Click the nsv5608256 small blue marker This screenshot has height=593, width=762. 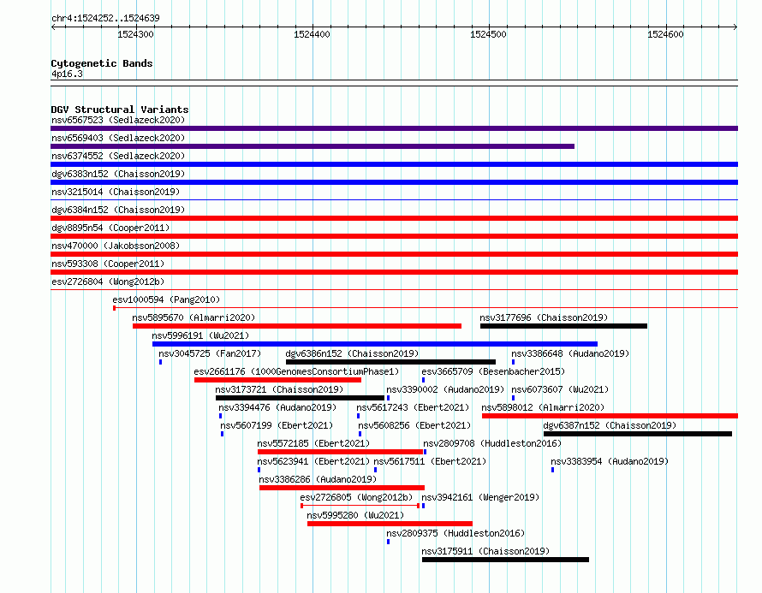(360, 434)
